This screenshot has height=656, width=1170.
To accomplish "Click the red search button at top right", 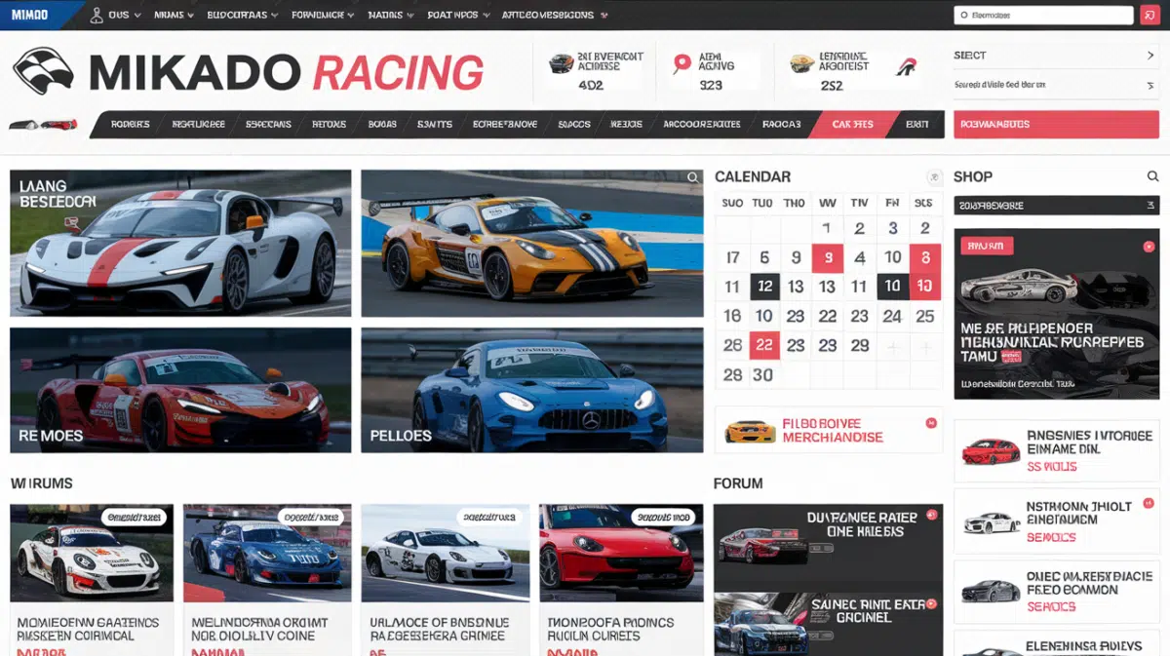I will pos(1150,15).
